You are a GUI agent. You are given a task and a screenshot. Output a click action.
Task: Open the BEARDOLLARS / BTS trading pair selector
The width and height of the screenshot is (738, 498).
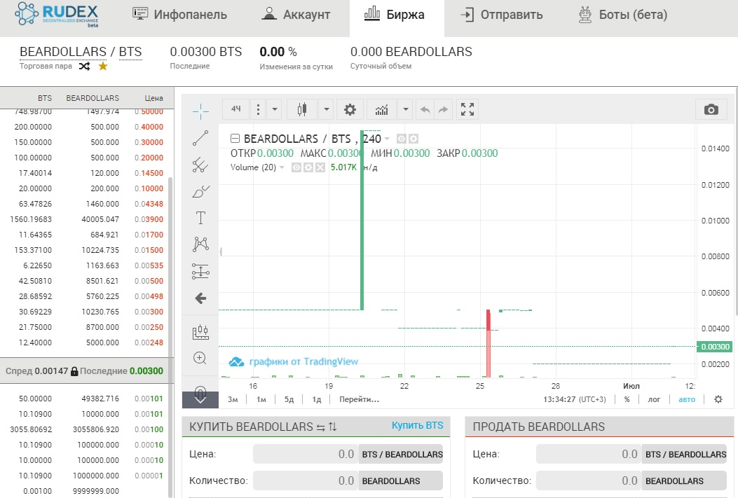point(81,52)
